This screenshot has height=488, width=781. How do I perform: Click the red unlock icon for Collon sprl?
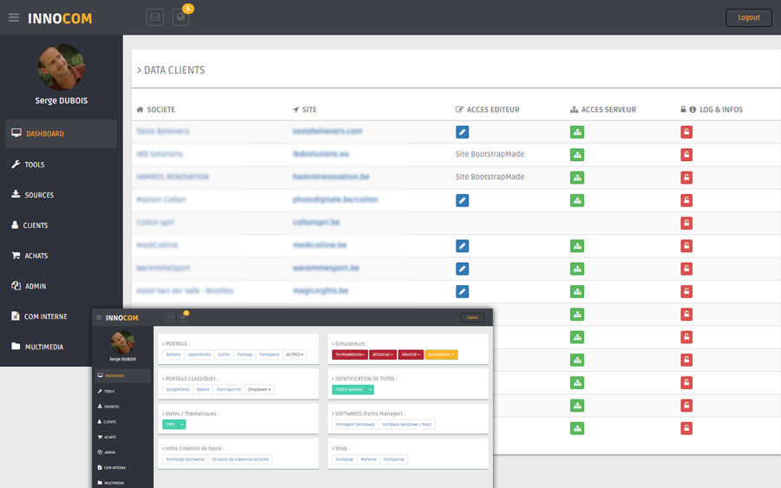(686, 223)
